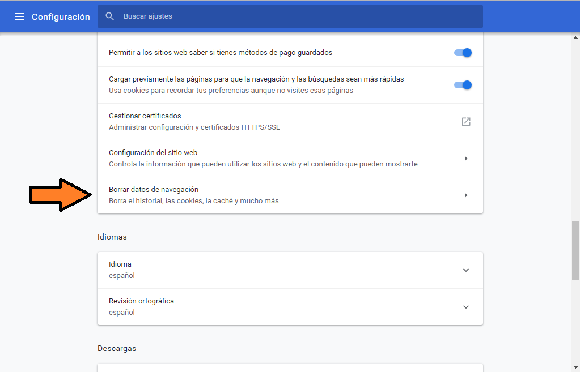Click the scrollbar down arrow
The height and width of the screenshot is (372, 580).
(x=575, y=367)
